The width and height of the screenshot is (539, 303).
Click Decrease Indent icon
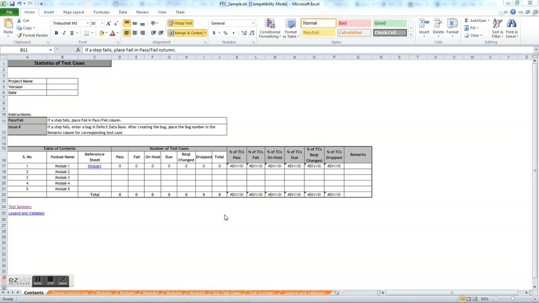(x=153, y=33)
